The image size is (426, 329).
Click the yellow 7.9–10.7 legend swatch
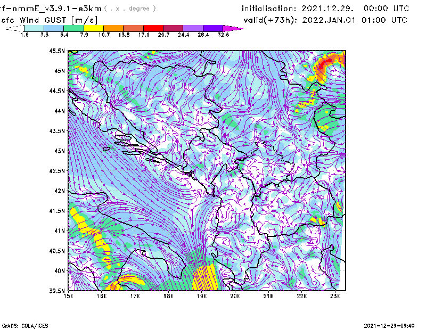click(x=94, y=28)
